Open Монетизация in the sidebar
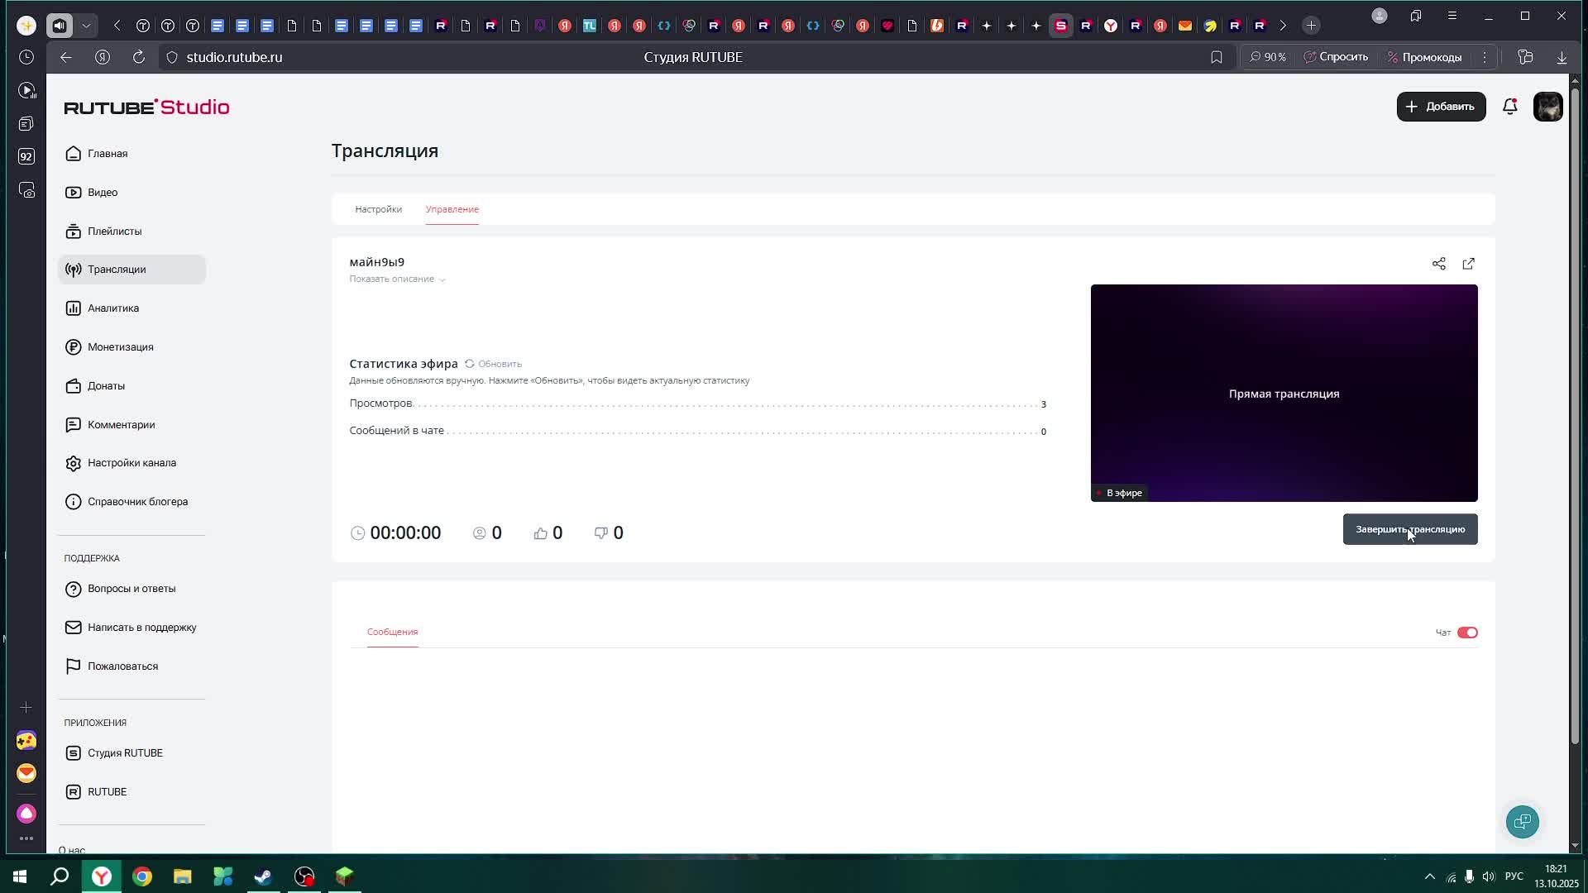1588x893 pixels. coord(120,347)
